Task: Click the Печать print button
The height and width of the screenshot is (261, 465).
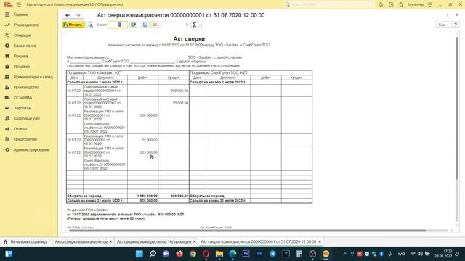Action: pos(73,25)
